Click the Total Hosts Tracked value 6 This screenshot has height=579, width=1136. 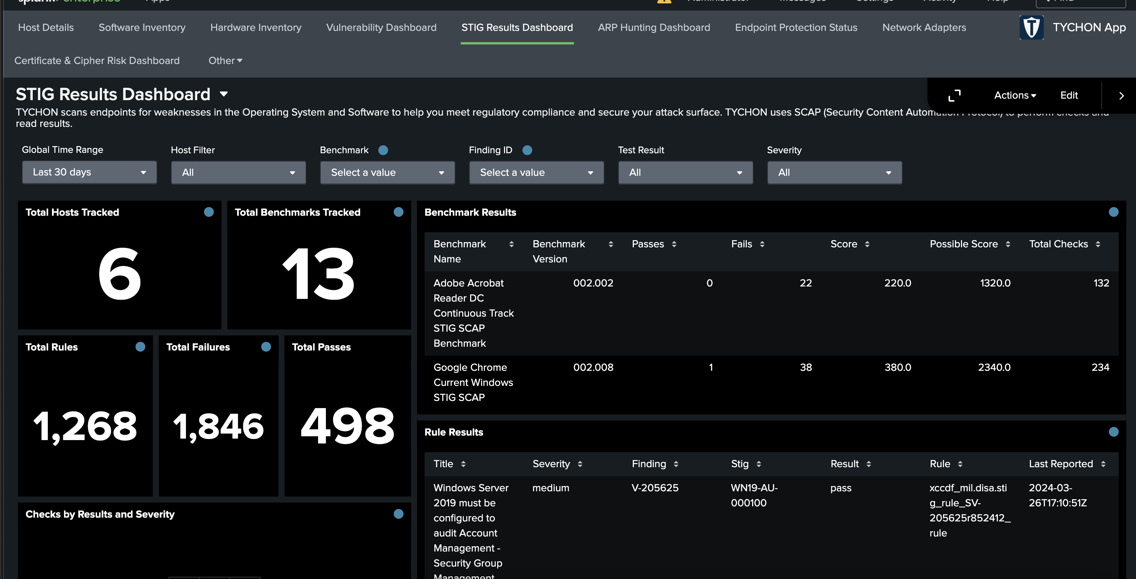119,274
